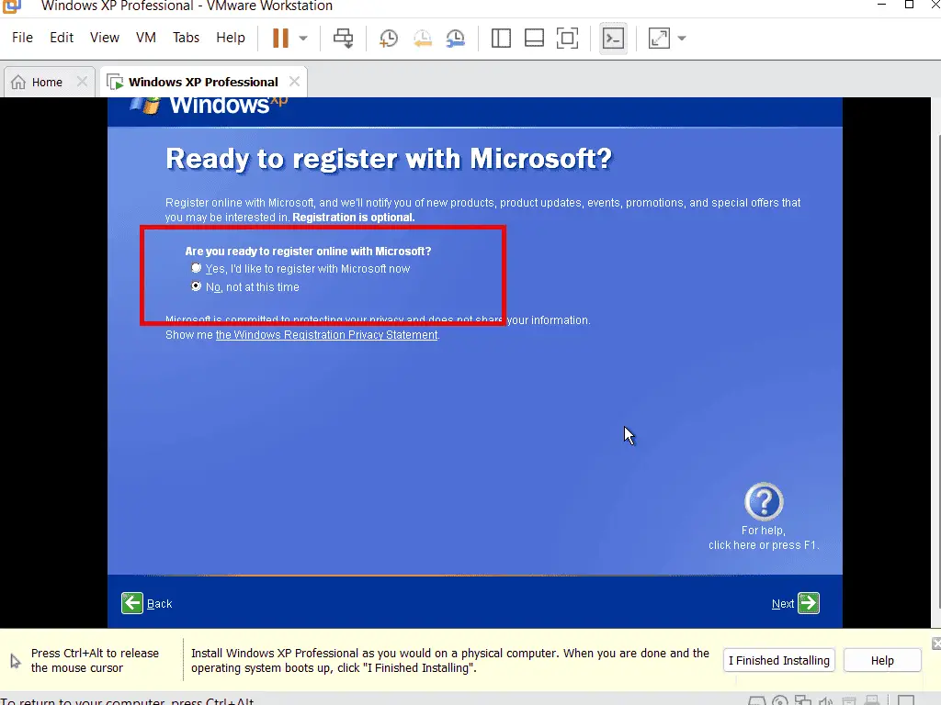Click the 'Ready to register with Microsoft?' heading
The image size is (941, 705).
point(389,159)
